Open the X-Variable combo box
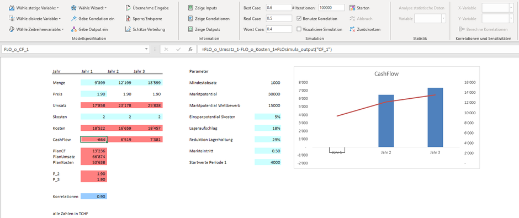 pos(498,8)
